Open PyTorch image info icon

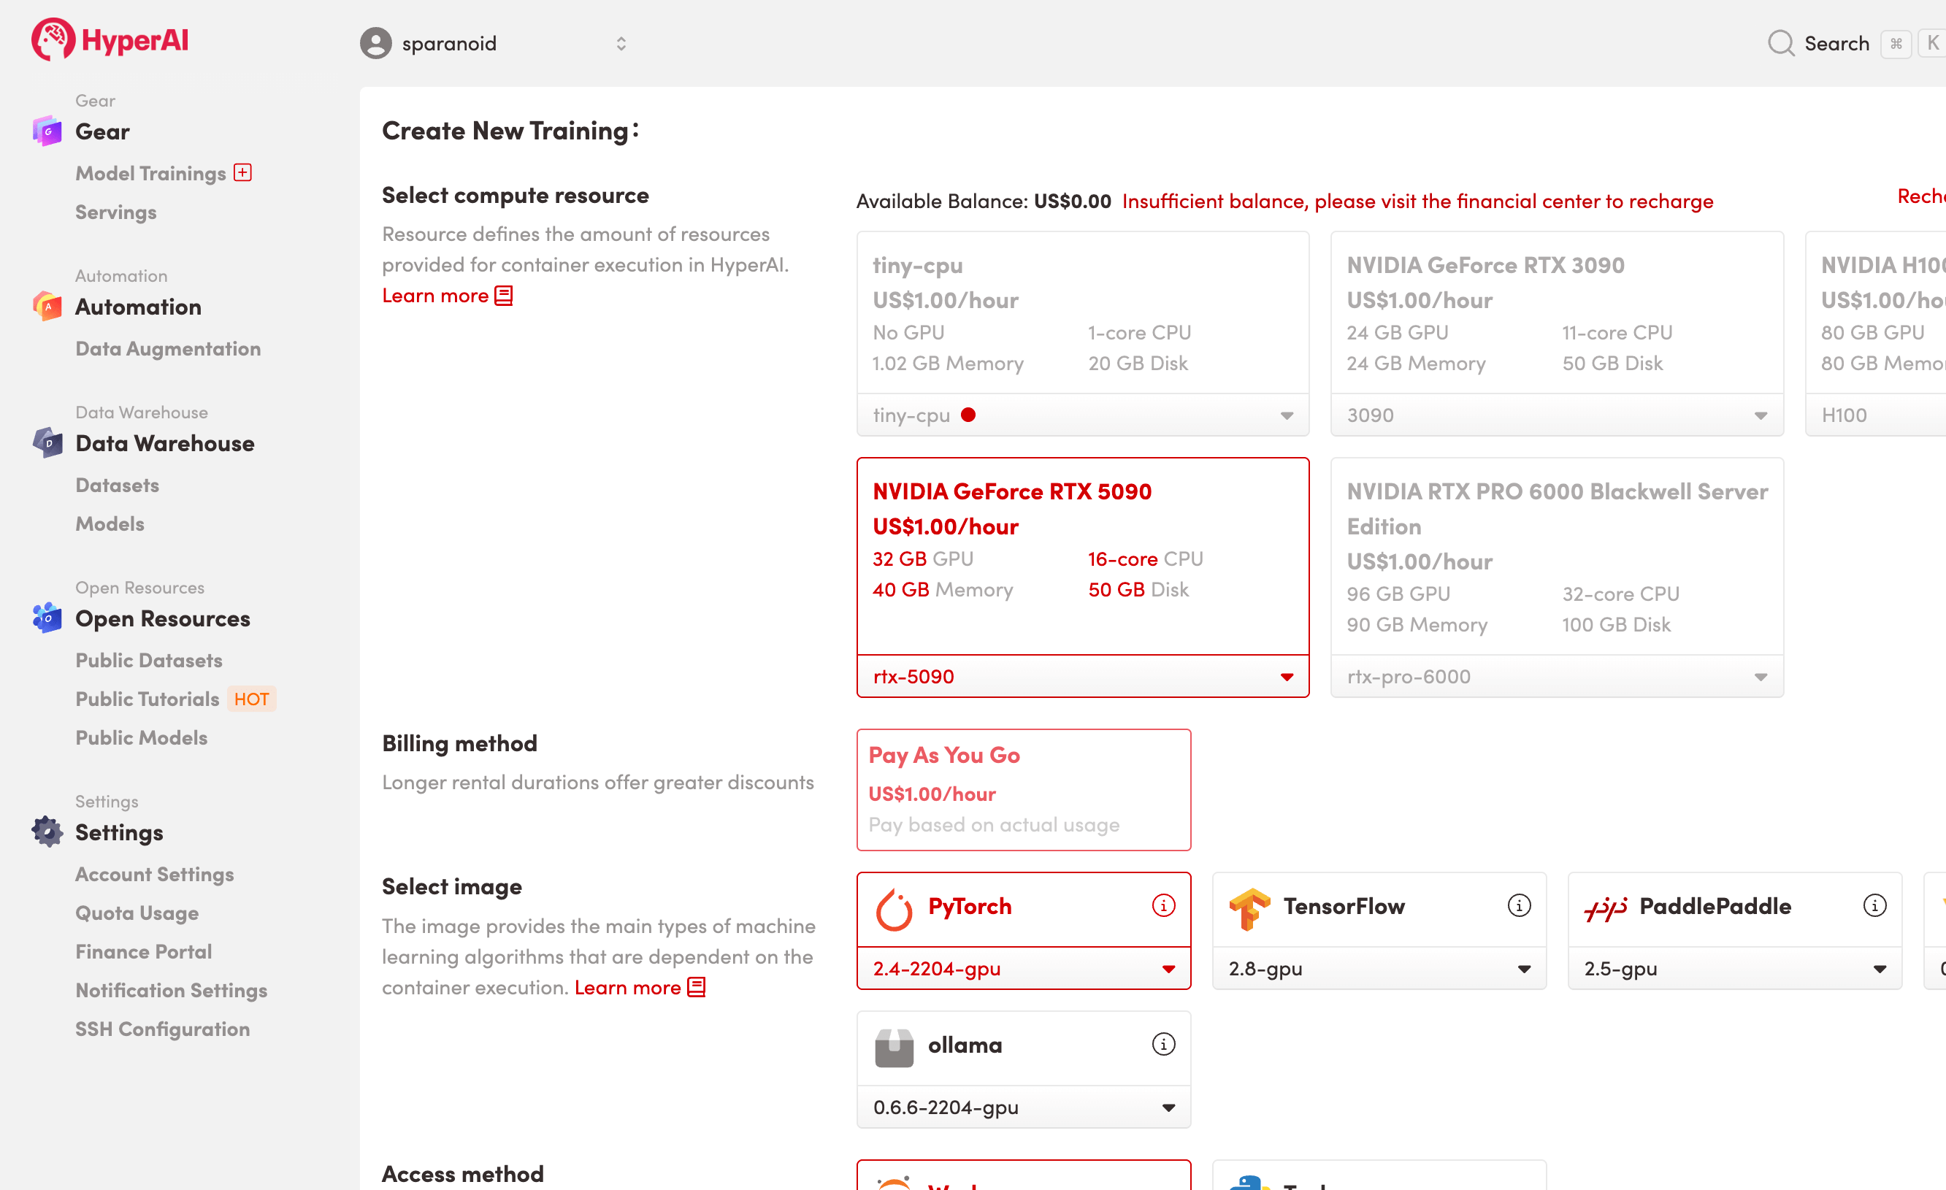(x=1162, y=905)
